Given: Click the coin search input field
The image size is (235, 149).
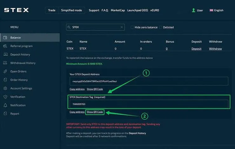Looking at the screenshot, I should (x=95, y=27).
